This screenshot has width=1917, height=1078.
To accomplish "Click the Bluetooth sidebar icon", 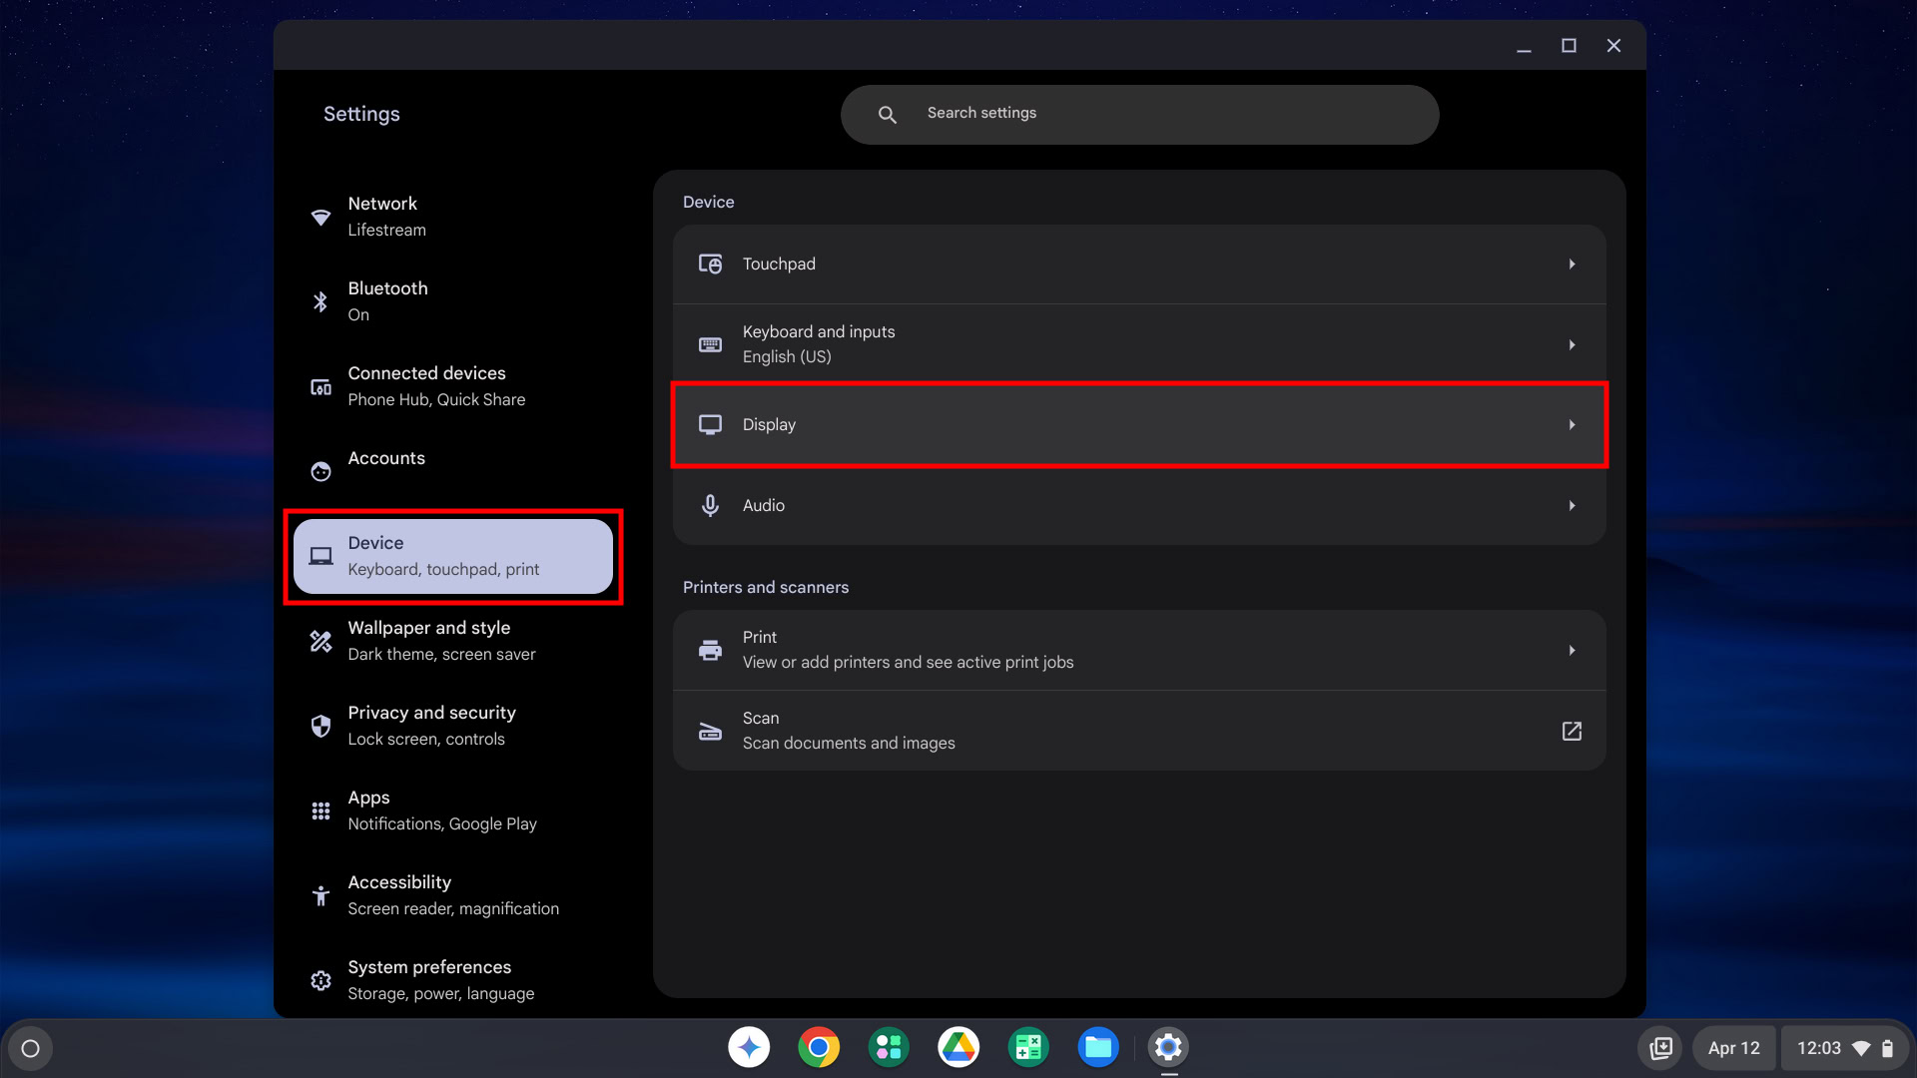I will (x=320, y=301).
